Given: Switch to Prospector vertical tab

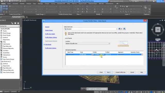Looking at the screenshot, I should click(x=21, y=30).
